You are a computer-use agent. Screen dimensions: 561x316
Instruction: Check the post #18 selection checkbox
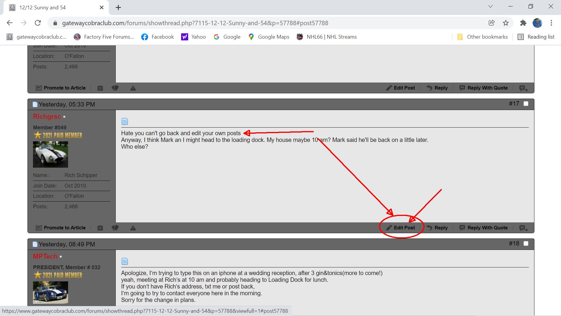(526, 243)
